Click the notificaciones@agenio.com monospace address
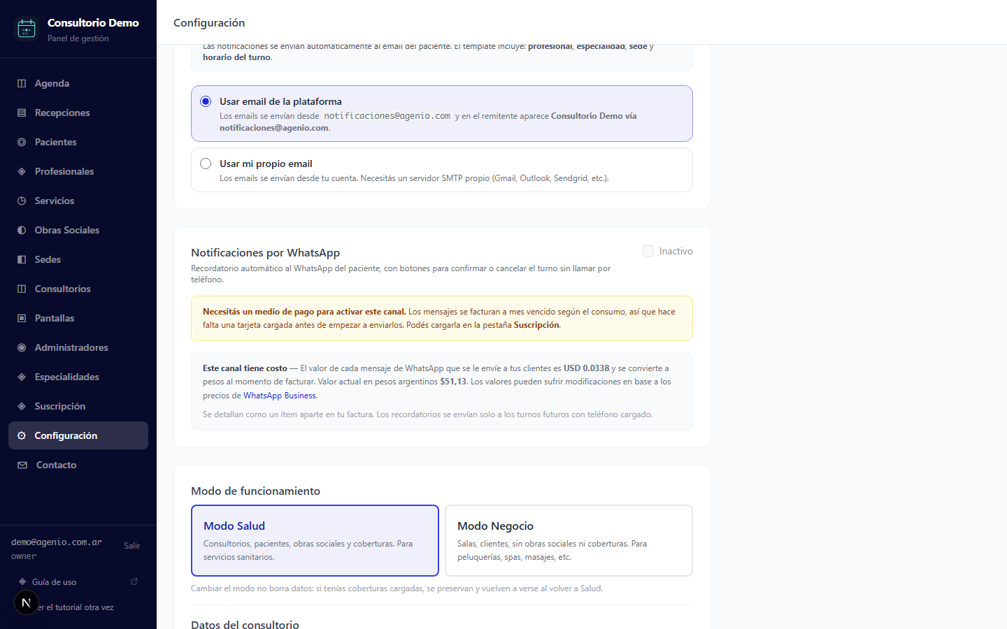Image resolution: width=1007 pixels, height=629 pixels. pos(387,116)
